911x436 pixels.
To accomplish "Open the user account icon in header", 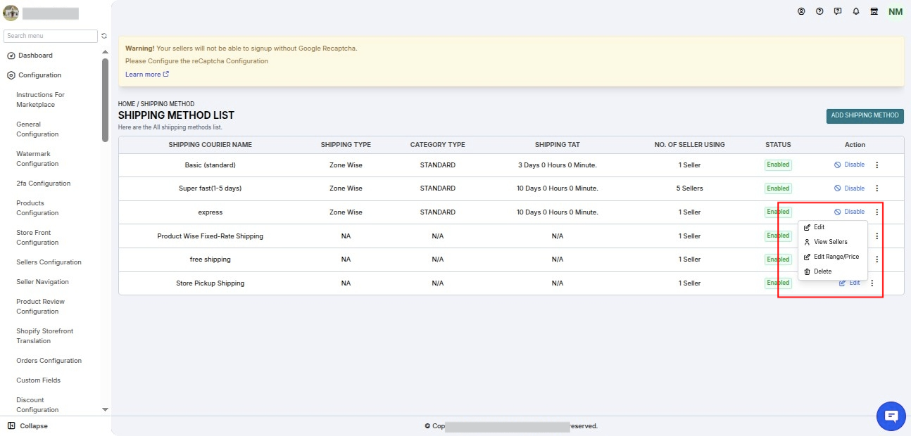I will (x=801, y=12).
